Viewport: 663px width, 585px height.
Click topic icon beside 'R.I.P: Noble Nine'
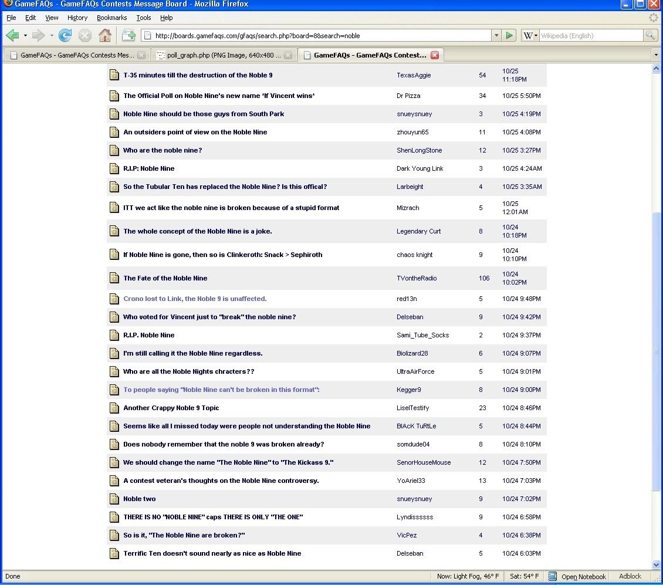(114, 168)
